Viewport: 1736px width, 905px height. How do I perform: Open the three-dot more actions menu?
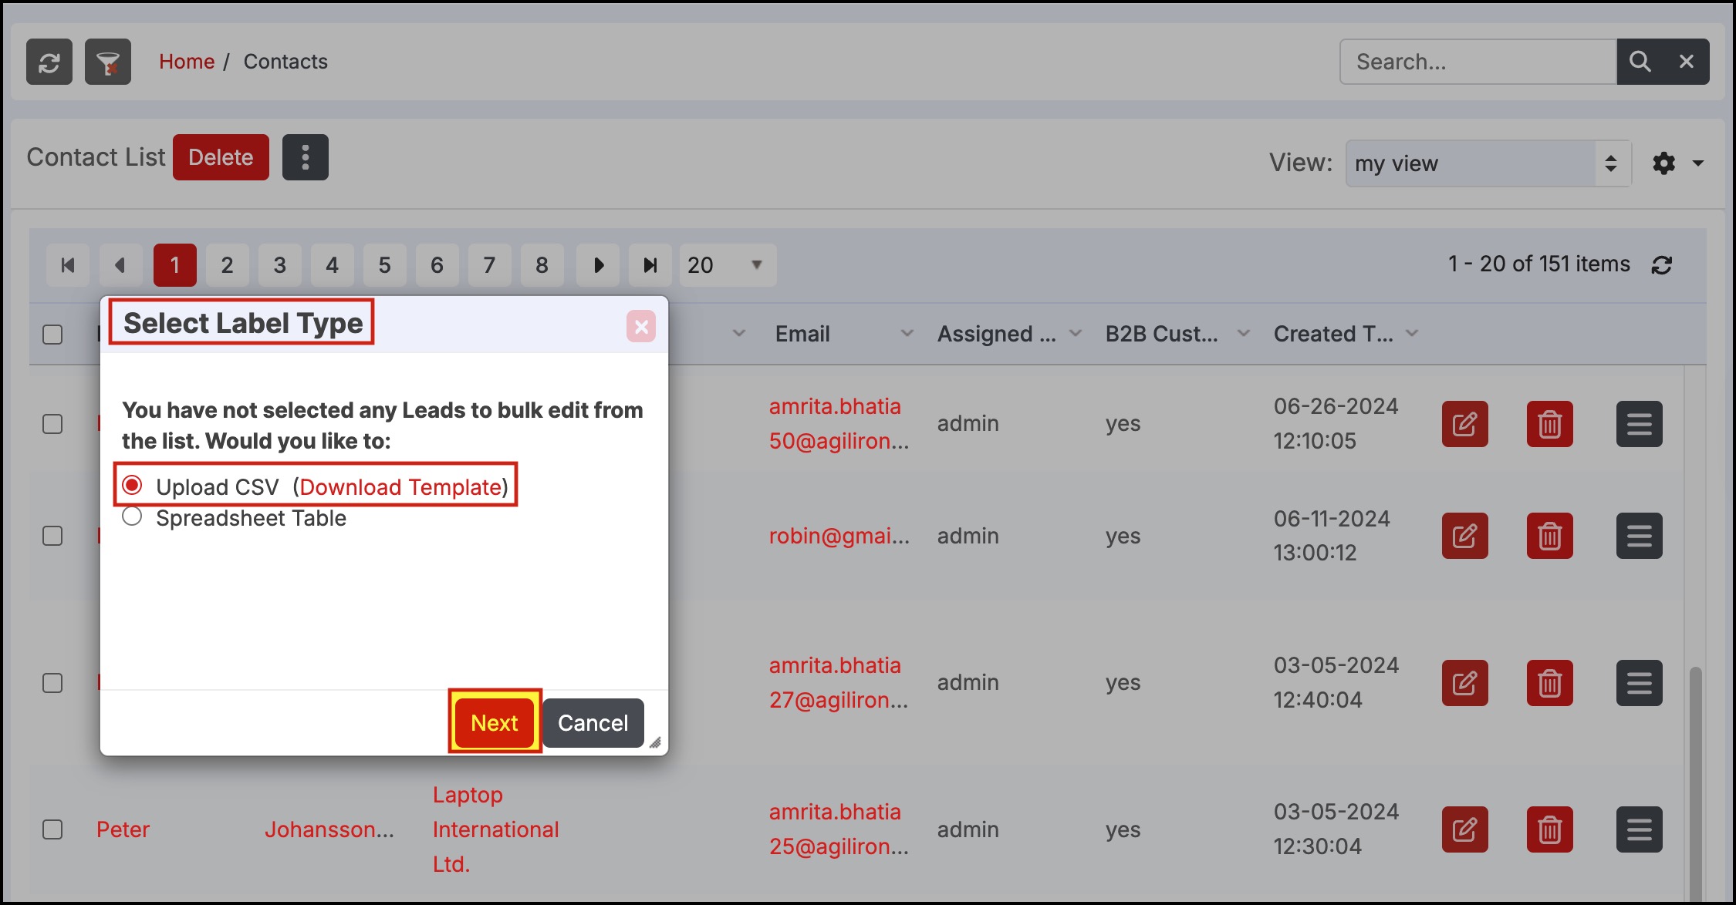point(306,157)
